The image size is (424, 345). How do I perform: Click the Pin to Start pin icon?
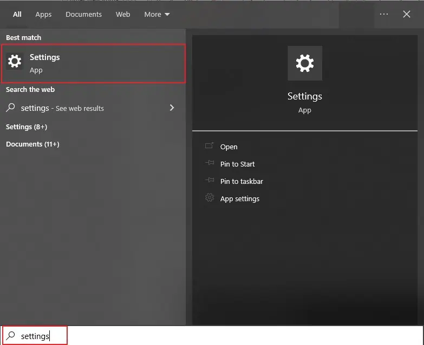pos(210,163)
